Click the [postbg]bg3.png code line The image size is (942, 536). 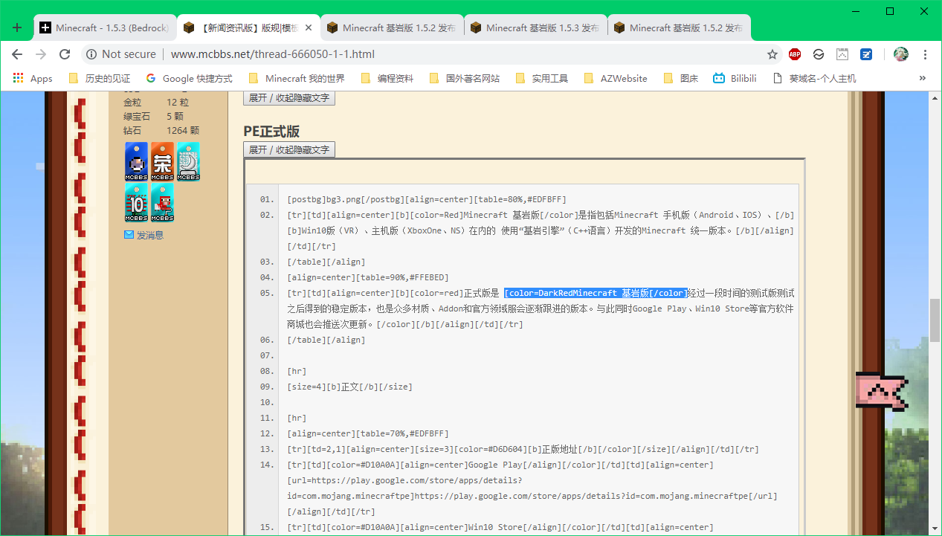click(427, 199)
